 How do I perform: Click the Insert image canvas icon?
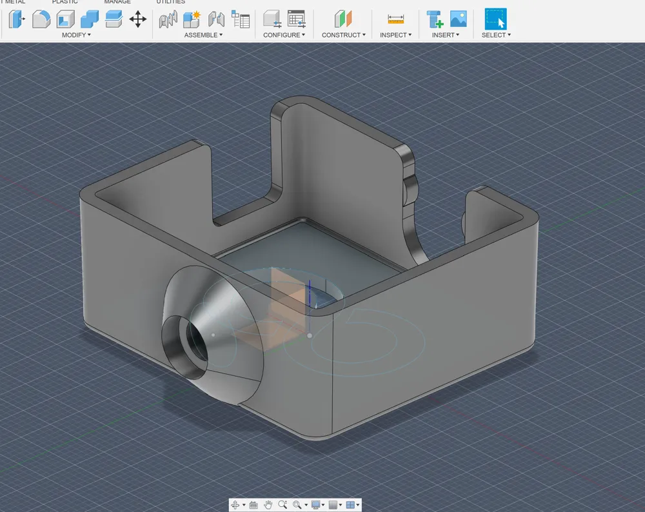click(458, 19)
